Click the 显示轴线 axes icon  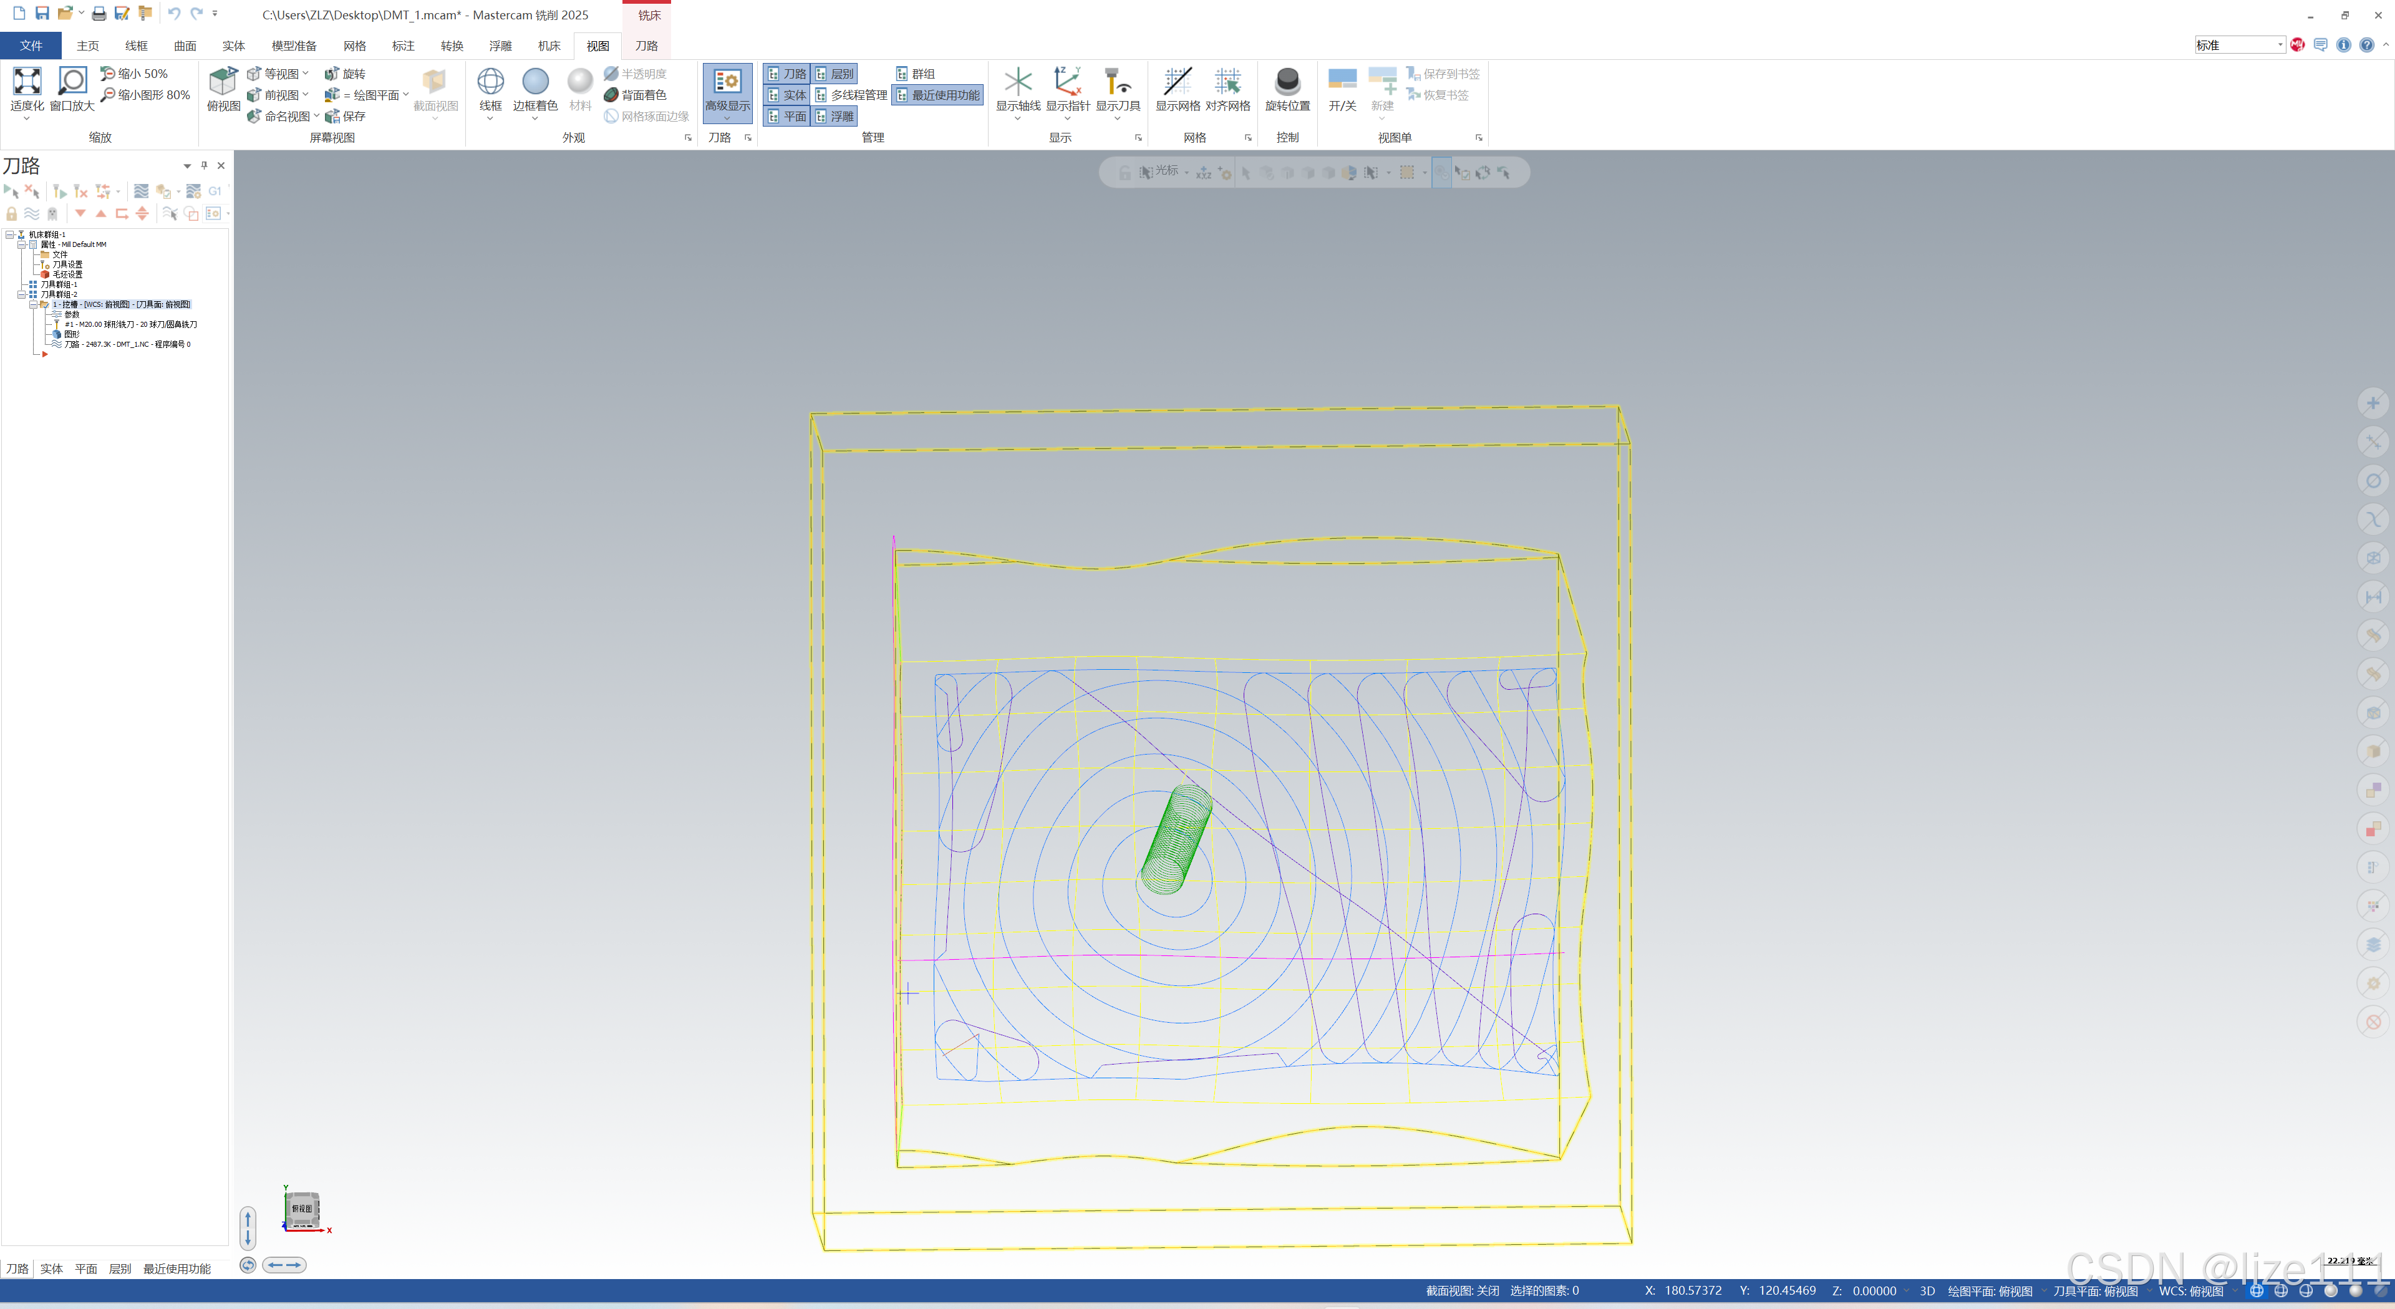pyautogui.click(x=1018, y=82)
